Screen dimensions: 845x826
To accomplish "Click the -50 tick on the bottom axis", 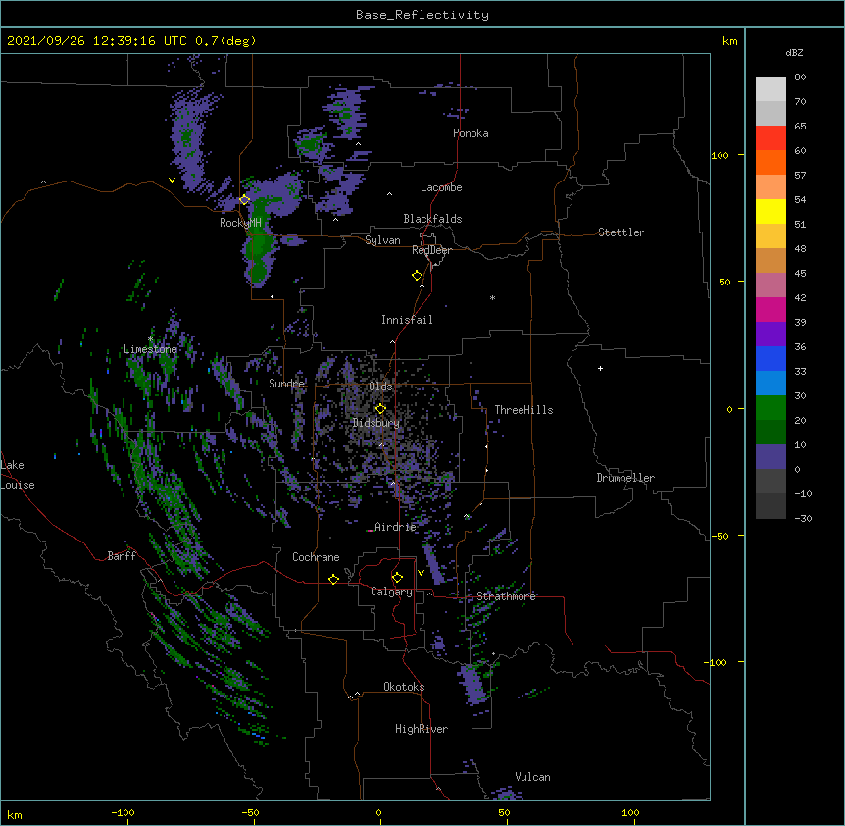I will tap(250, 812).
